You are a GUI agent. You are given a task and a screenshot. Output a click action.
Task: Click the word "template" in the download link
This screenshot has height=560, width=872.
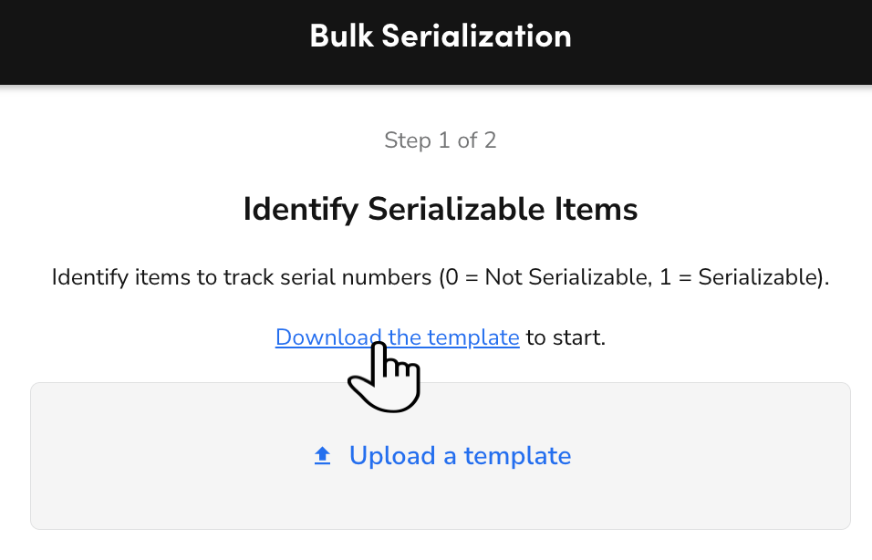click(x=472, y=337)
